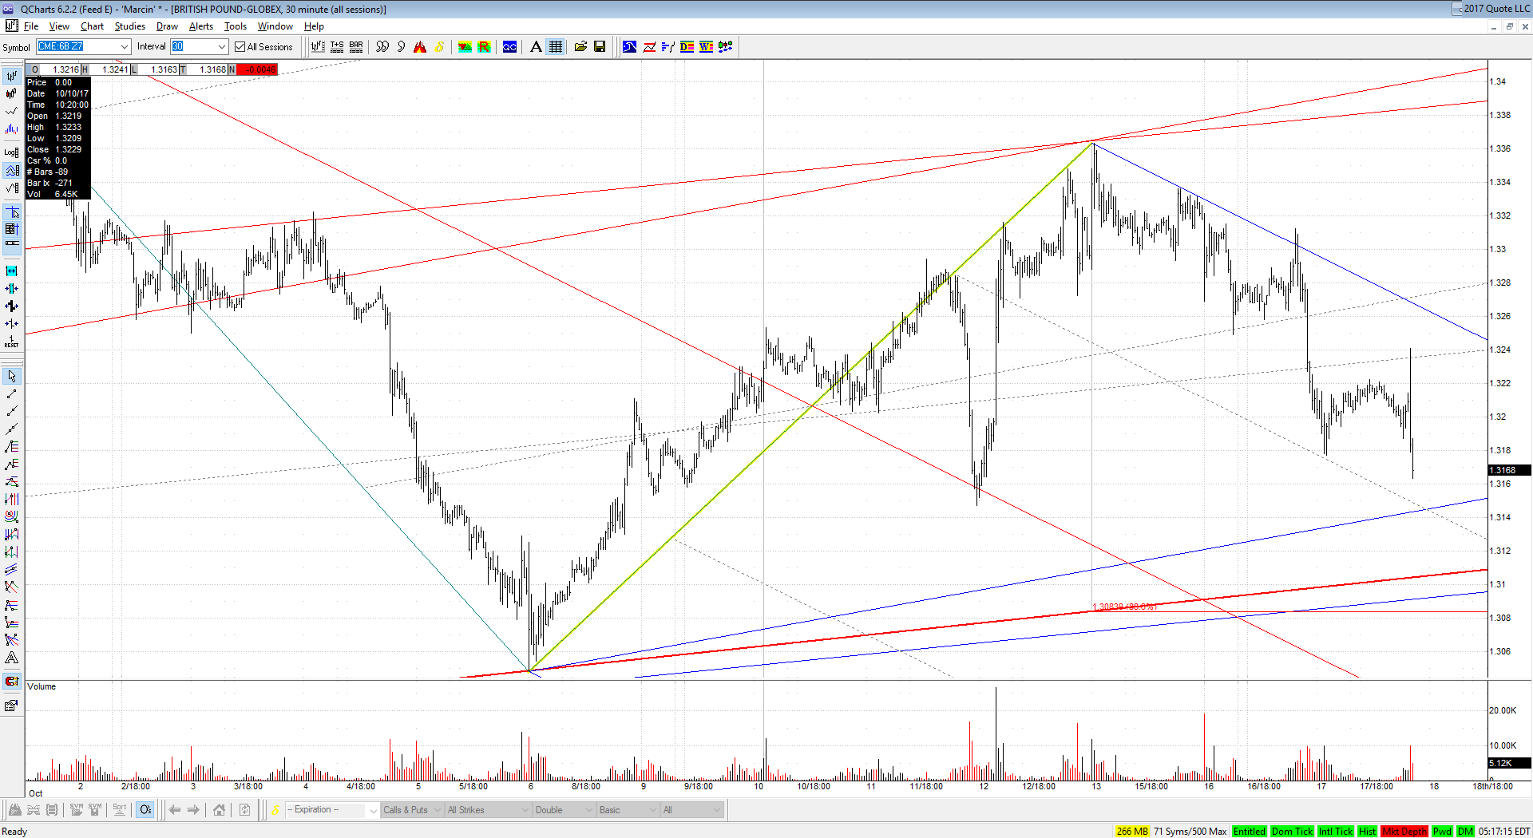Select the Log scale icon in sidebar
Screen dimensions: 1533x838
click(12, 152)
